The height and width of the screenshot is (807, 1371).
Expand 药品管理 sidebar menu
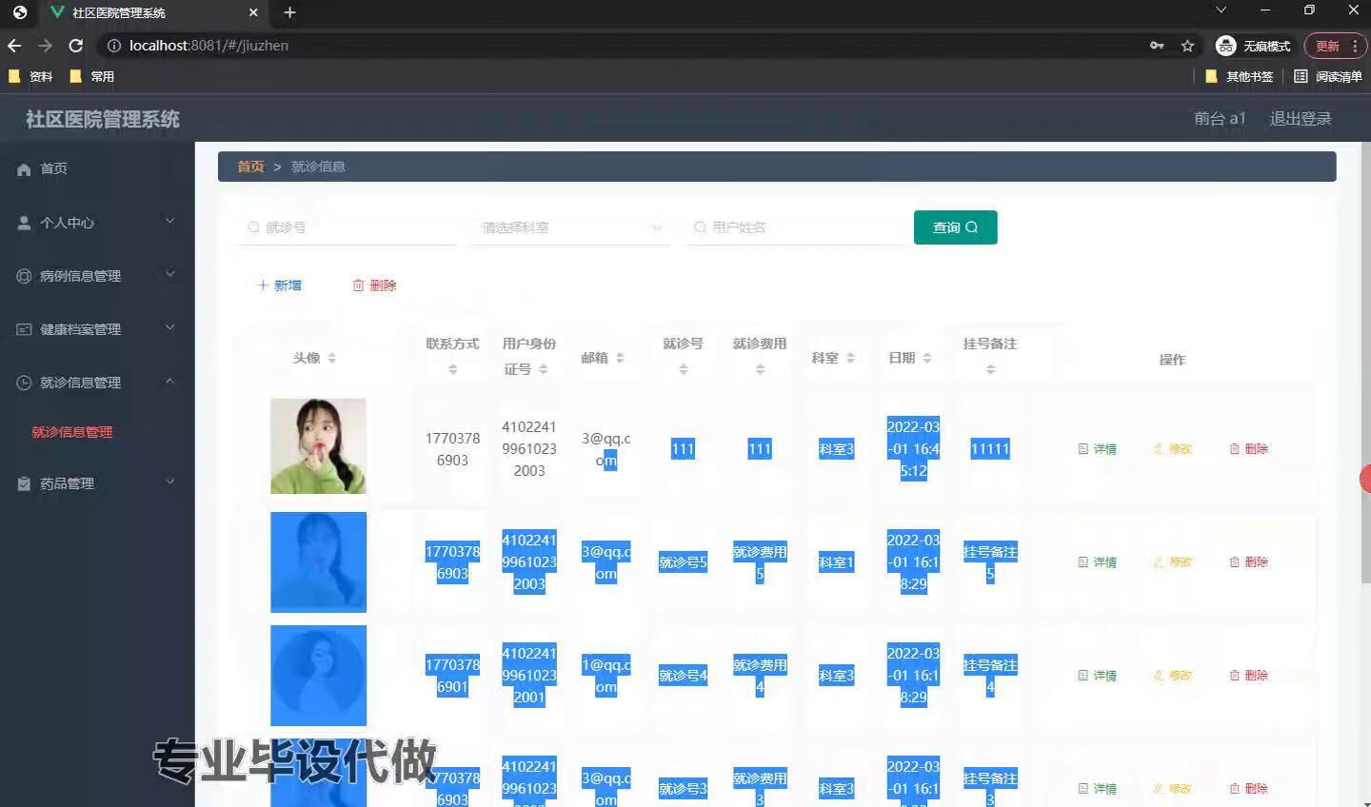click(x=97, y=483)
